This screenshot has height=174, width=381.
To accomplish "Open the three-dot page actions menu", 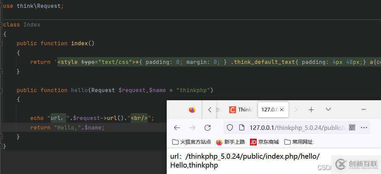I will click(x=364, y=127).
